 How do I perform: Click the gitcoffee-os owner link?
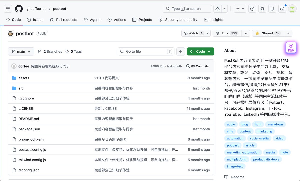(36, 9)
